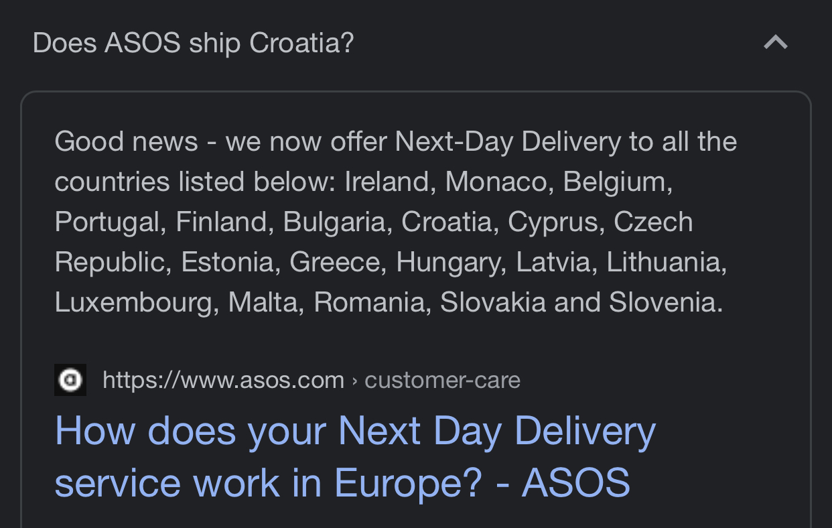Screen dimensions: 832x528
Task: Click the 'ASOS' word in the question
Action: click(x=142, y=44)
